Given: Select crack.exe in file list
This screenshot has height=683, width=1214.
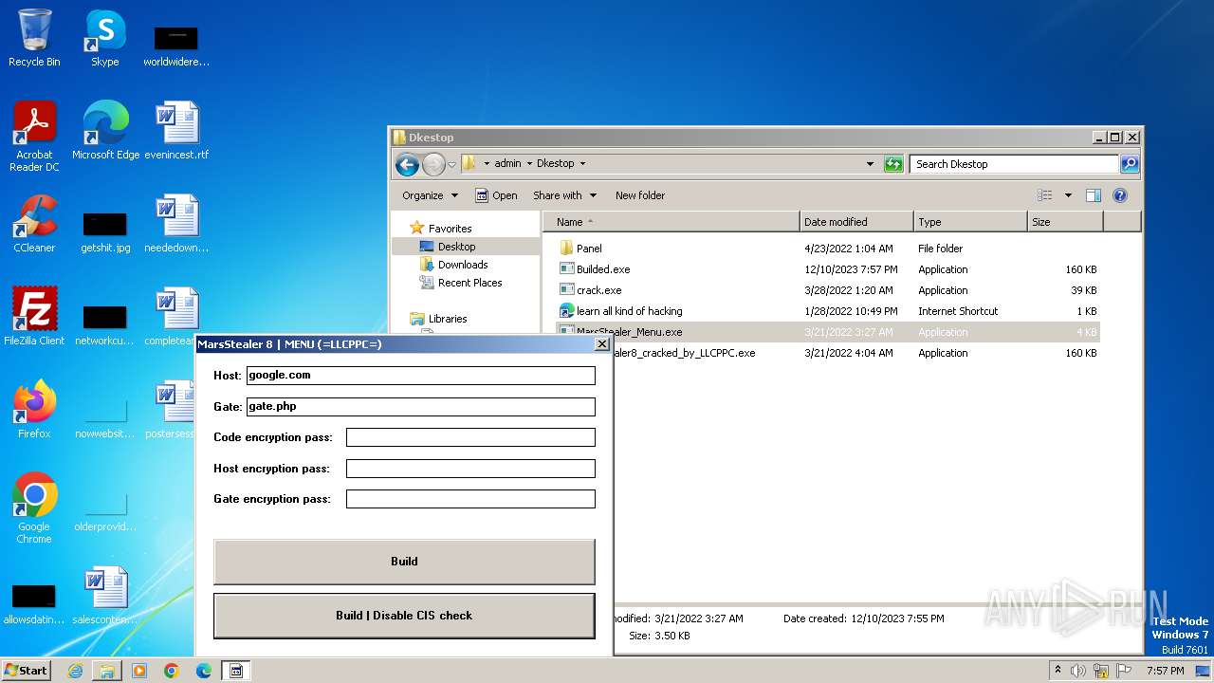Looking at the screenshot, I should click(x=827, y=290).
